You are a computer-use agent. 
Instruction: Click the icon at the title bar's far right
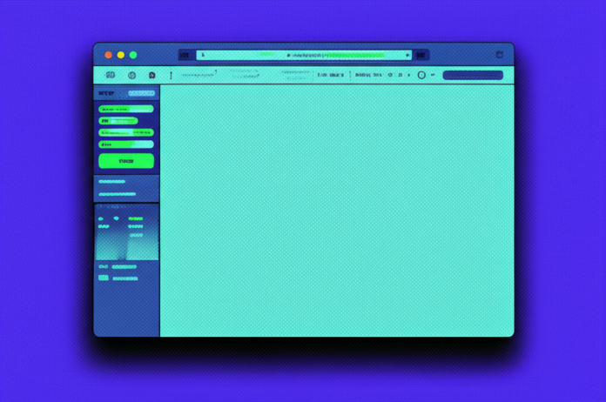(499, 55)
